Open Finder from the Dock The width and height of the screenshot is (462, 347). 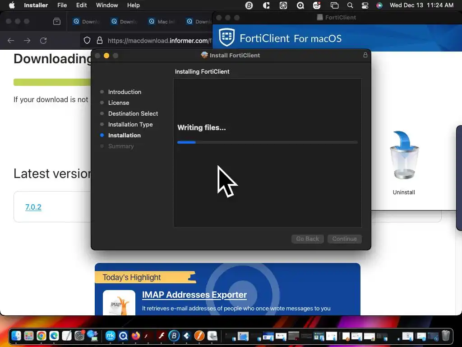[x=16, y=336]
